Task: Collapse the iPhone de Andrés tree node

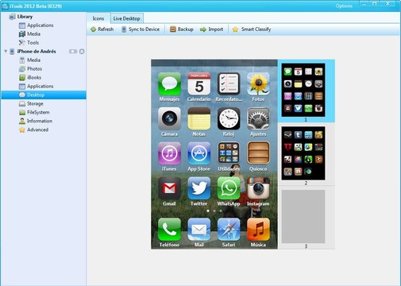Action: (x=6, y=51)
